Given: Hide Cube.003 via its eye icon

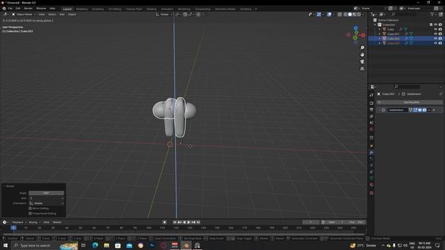Looking at the screenshot, I should [435, 43].
